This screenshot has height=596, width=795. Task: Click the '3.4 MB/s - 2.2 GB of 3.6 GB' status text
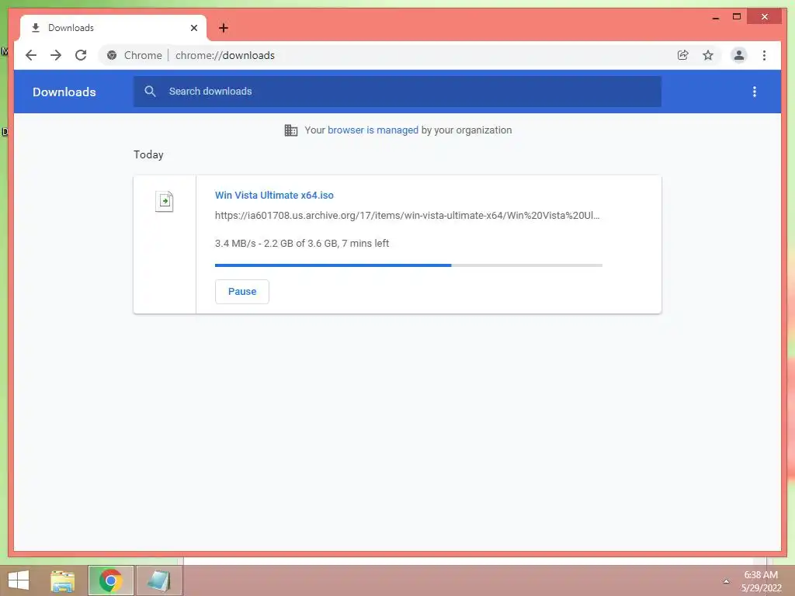(x=302, y=243)
